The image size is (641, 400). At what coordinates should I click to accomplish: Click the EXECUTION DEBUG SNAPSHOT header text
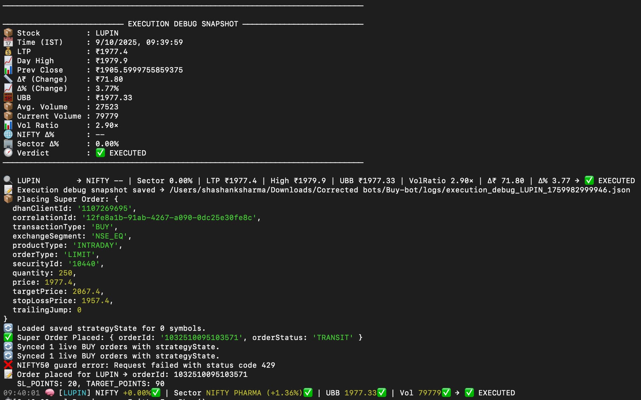pyautogui.click(x=183, y=24)
